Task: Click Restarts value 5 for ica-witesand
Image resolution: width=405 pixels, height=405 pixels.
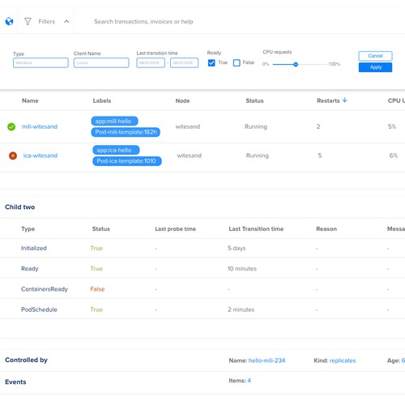Action: tap(320, 156)
